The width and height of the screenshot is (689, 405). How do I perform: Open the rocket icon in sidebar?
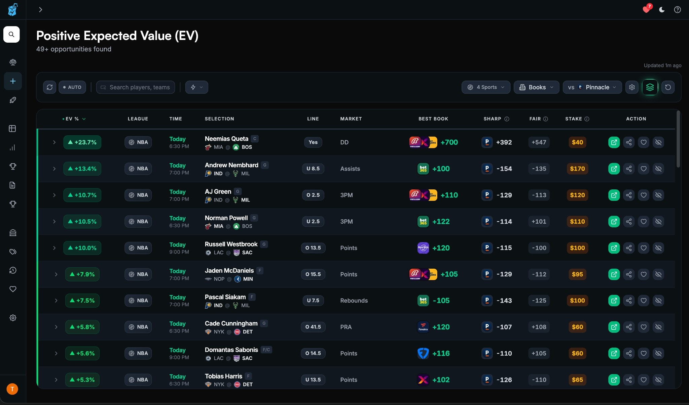click(x=13, y=100)
